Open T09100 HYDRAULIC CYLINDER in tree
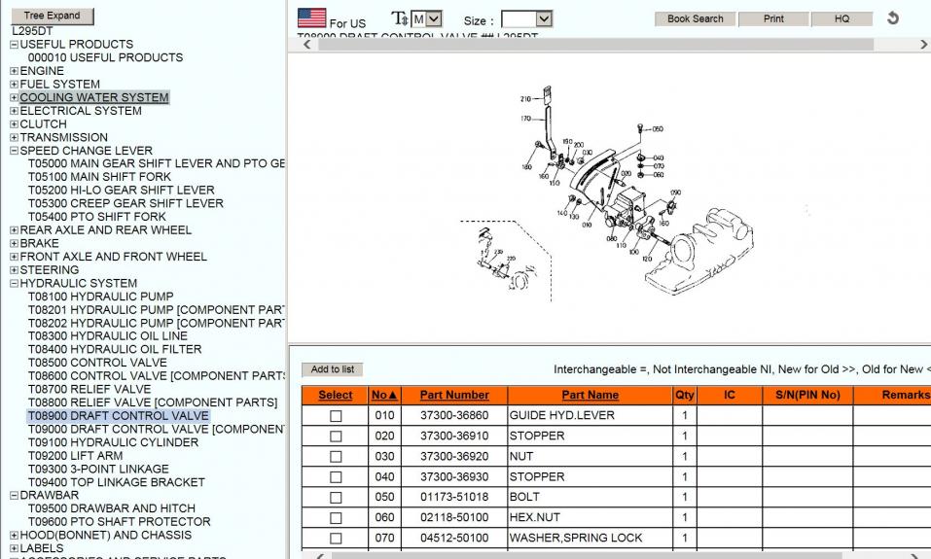This screenshot has height=559, width=931. (113, 442)
